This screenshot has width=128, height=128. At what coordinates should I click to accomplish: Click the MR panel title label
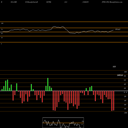(114, 67)
